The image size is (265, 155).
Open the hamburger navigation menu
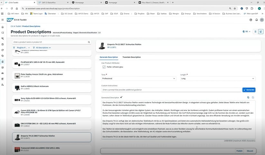3,20
